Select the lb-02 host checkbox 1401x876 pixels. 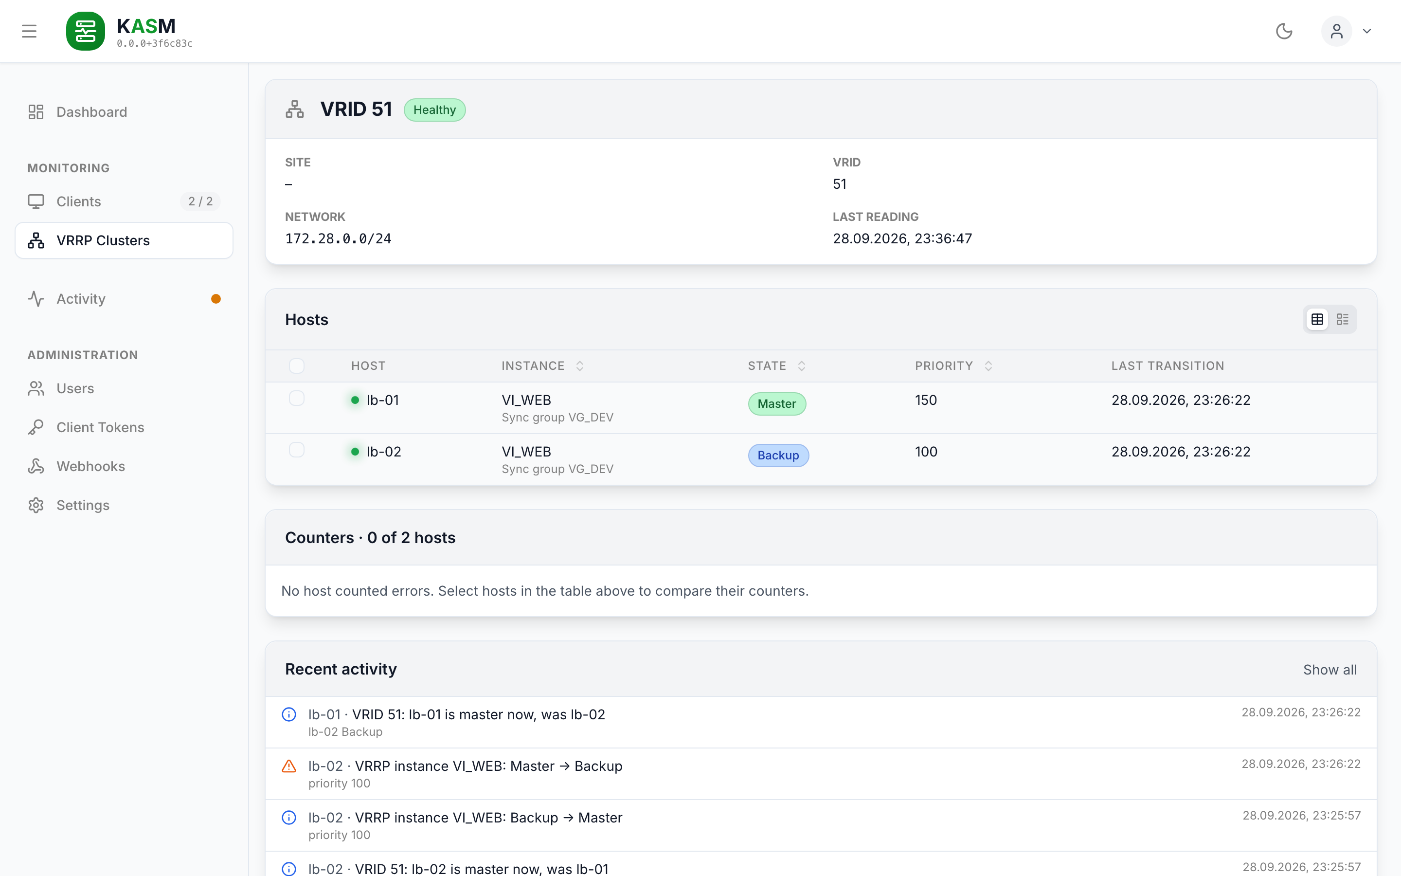[296, 450]
